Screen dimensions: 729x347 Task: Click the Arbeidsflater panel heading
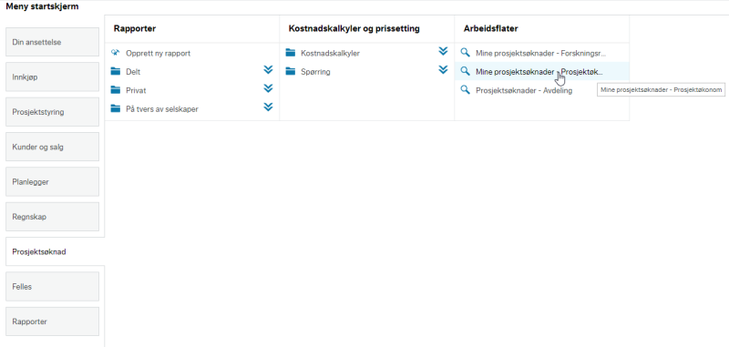[491, 29]
